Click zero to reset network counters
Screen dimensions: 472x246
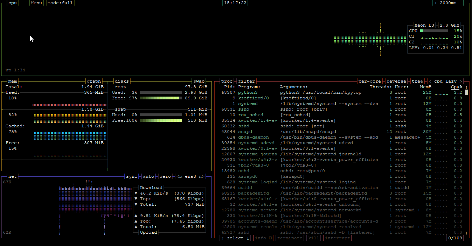pyautogui.click(x=165, y=176)
